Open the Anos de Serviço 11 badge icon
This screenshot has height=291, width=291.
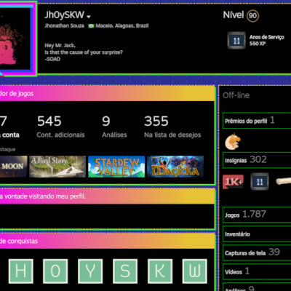[236, 41]
